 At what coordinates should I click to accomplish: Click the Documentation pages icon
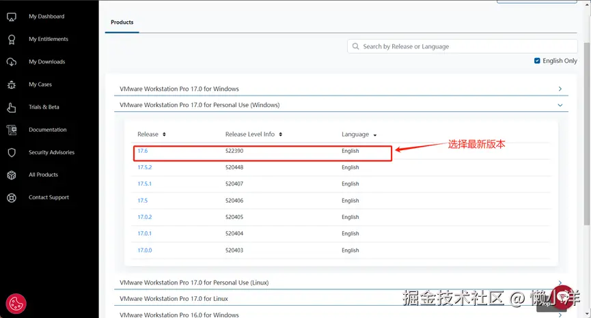(x=12, y=130)
